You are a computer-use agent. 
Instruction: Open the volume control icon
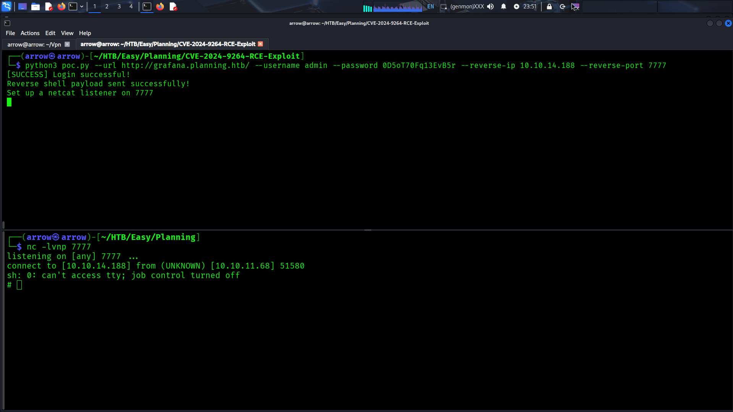pyautogui.click(x=491, y=6)
